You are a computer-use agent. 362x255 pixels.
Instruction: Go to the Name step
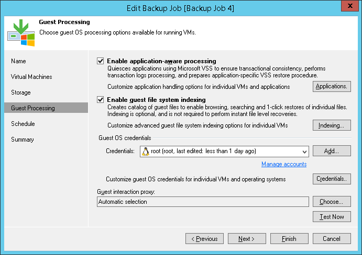coord(18,61)
